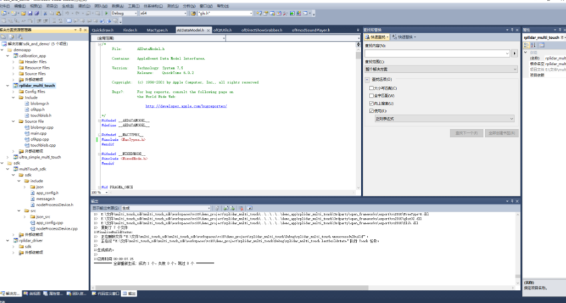The image size is (566, 303).
Task: Switch to the MacTypes.h editor tab
Action: pyautogui.click(x=156, y=31)
